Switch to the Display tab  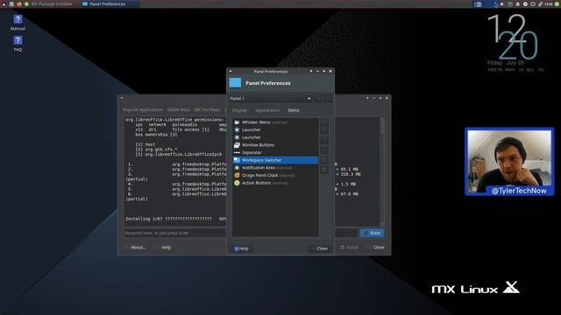[239, 110]
